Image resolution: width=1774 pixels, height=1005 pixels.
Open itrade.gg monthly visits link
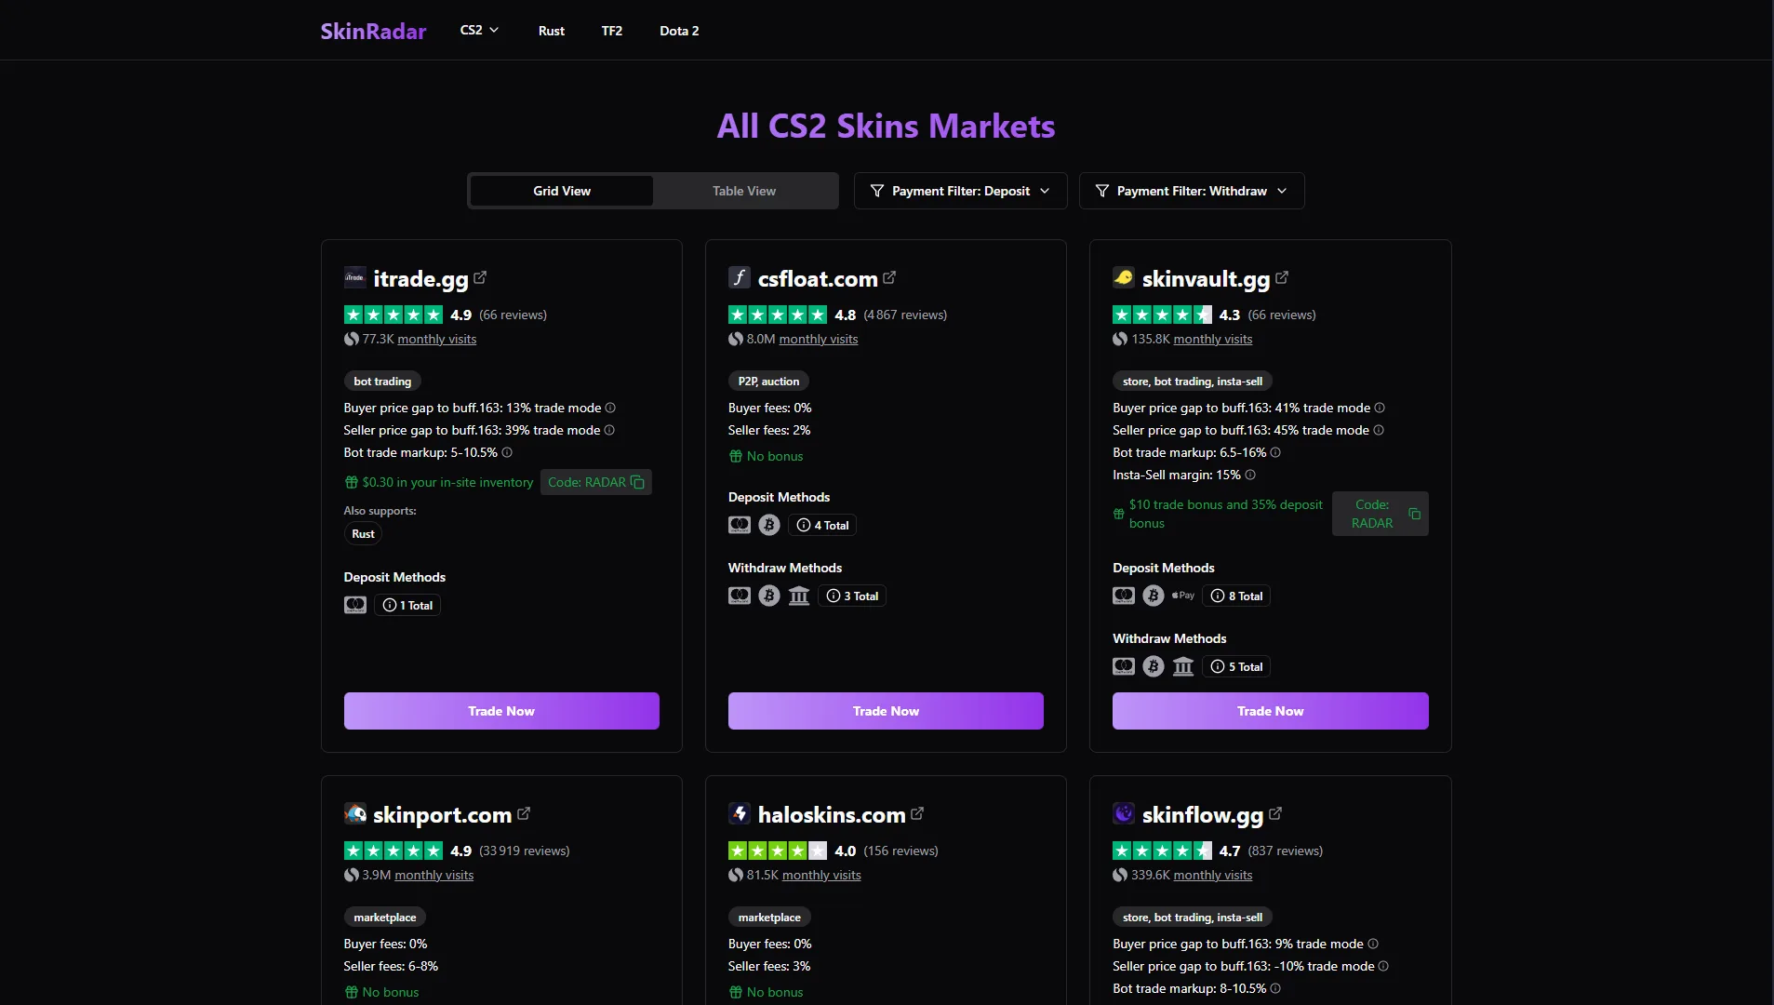tap(436, 339)
